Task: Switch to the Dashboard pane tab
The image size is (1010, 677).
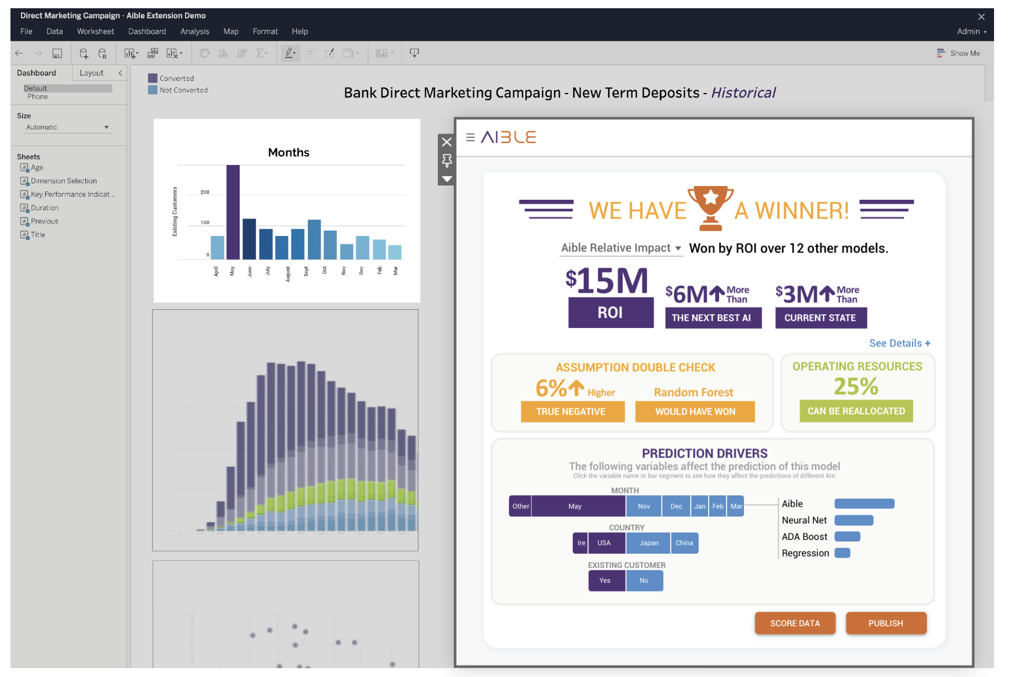Action: (x=36, y=73)
